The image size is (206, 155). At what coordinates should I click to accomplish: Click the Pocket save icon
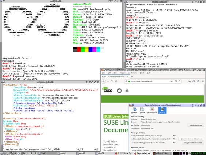click(176, 81)
